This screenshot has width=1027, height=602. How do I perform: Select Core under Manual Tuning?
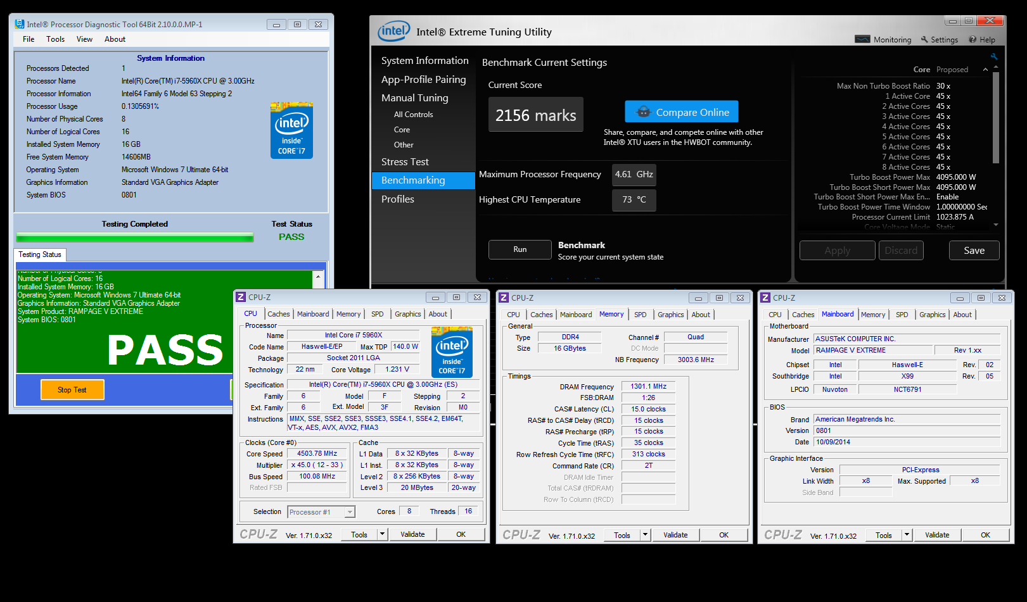402,130
